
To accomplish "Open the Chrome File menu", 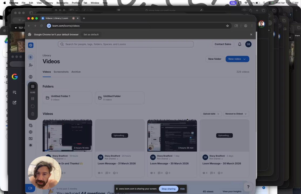I will (23, 3).
